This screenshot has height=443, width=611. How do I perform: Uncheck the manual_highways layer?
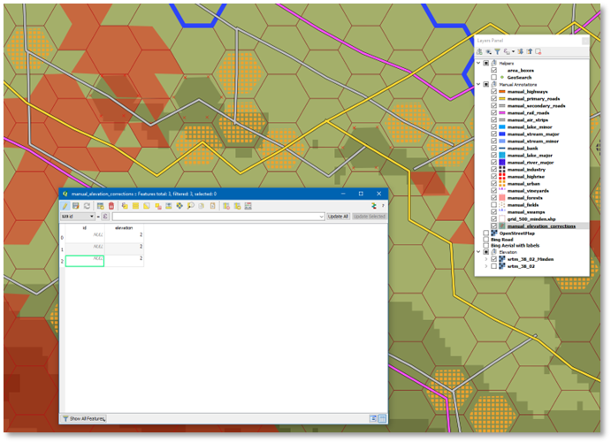[x=494, y=90]
